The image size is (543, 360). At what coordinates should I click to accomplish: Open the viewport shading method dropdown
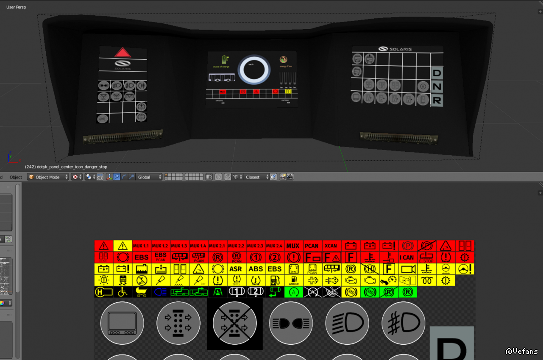pyautogui.click(x=77, y=177)
